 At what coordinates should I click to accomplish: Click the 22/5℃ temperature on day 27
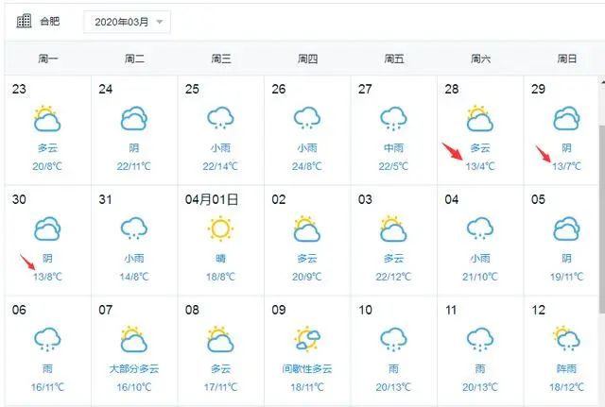tap(393, 166)
